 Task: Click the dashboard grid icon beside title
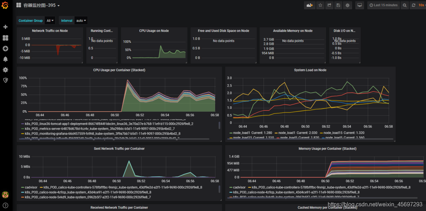[x=18, y=5]
